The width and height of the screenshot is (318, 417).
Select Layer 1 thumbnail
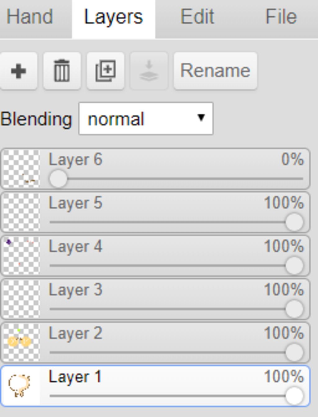click(21, 386)
